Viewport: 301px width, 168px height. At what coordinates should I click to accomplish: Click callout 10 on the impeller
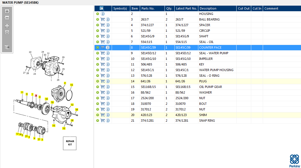coord(46,99)
